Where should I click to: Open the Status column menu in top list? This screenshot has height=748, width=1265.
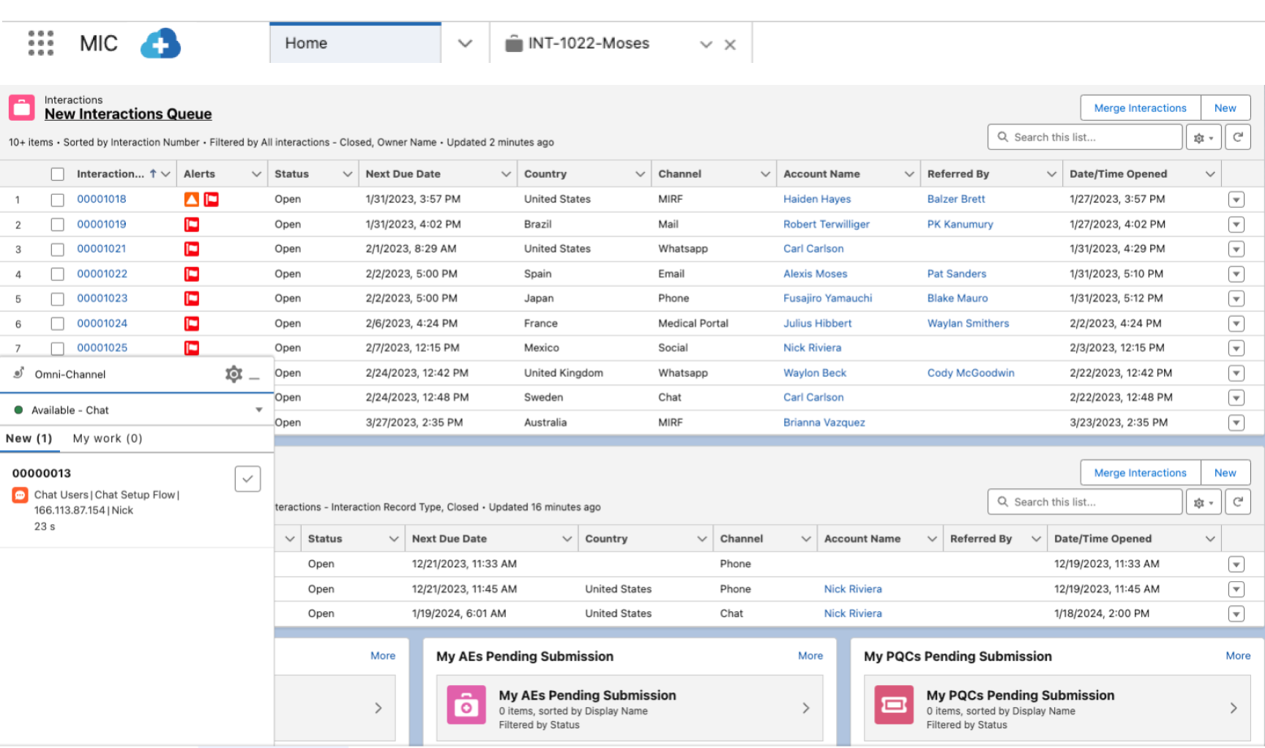click(x=348, y=174)
